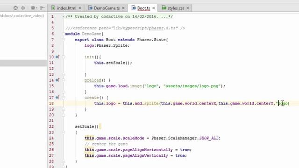Click '// center the game' comment
The height and width of the screenshot is (168, 299).
tap(106, 144)
